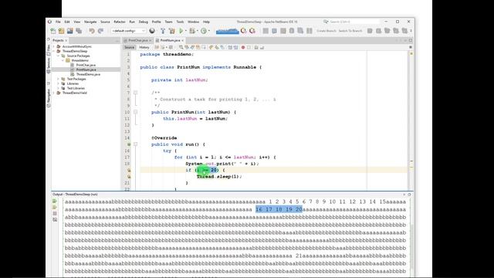This screenshot has width=494, height=278.
Task: Click the Debug Project toolbar icon
Action: coord(192,31)
